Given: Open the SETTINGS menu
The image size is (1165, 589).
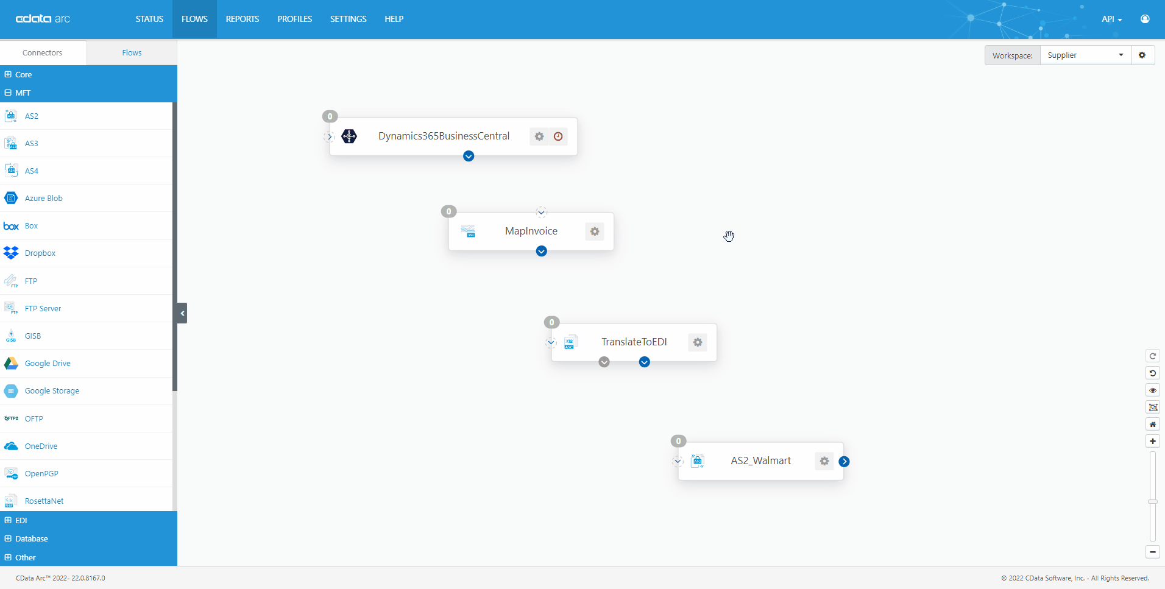Looking at the screenshot, I should tap(349, 19).
